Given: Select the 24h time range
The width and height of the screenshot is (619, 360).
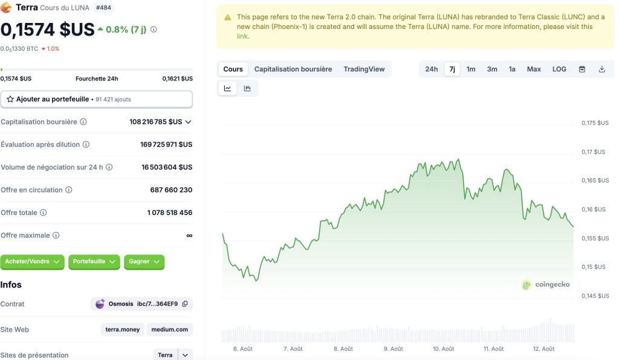Looking at the screenshot, I should (432, 69).
